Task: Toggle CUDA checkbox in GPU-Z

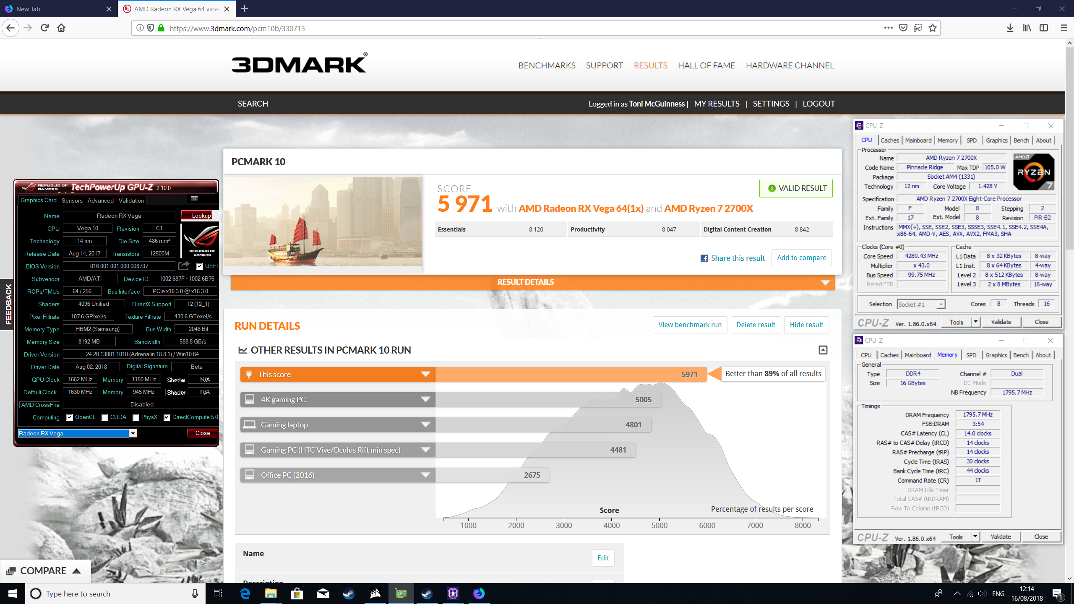Action: click(105, 417)
